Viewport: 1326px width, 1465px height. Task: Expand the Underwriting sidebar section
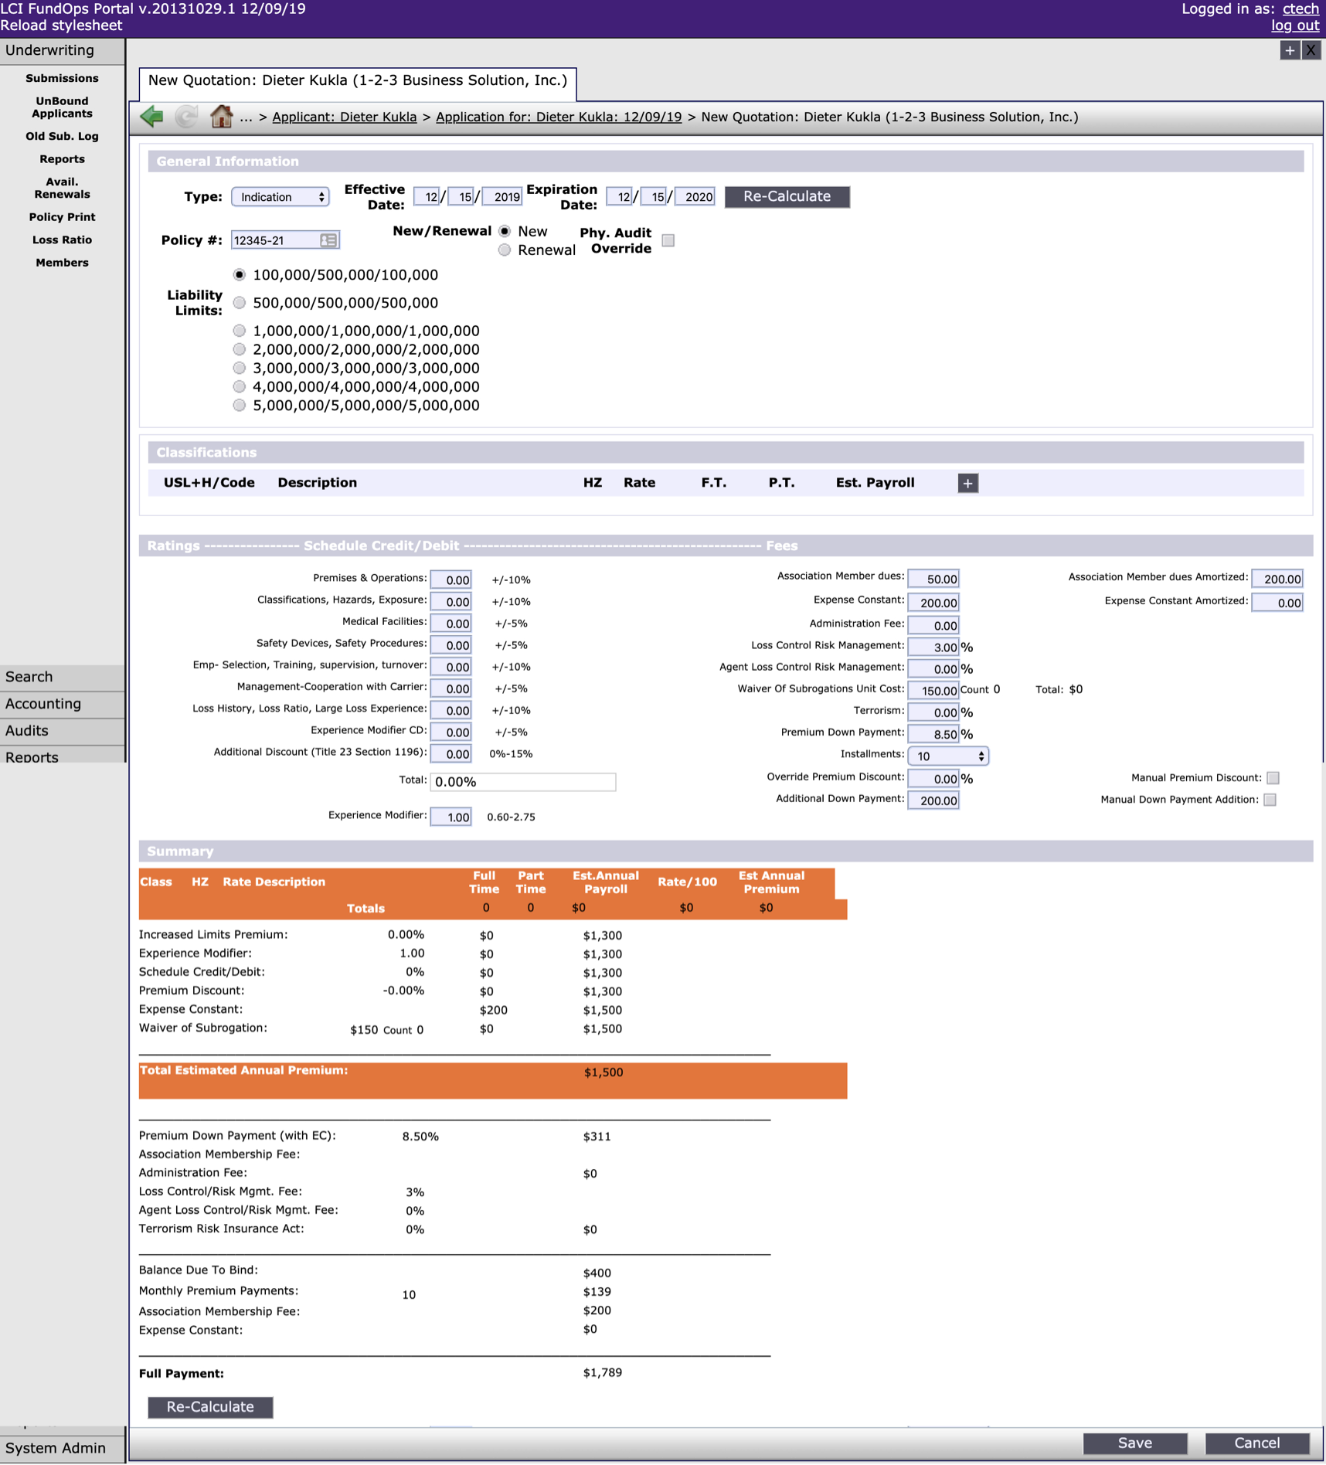click(62, 51)
